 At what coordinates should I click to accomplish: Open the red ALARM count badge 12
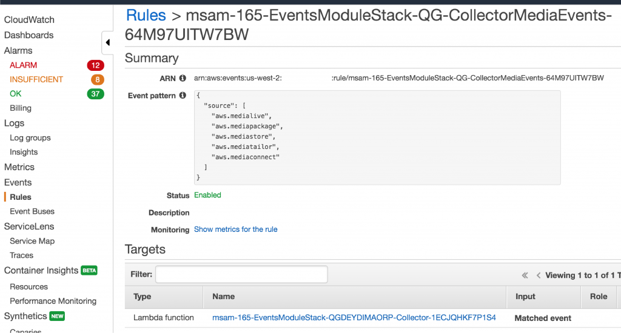click(95, 65)
